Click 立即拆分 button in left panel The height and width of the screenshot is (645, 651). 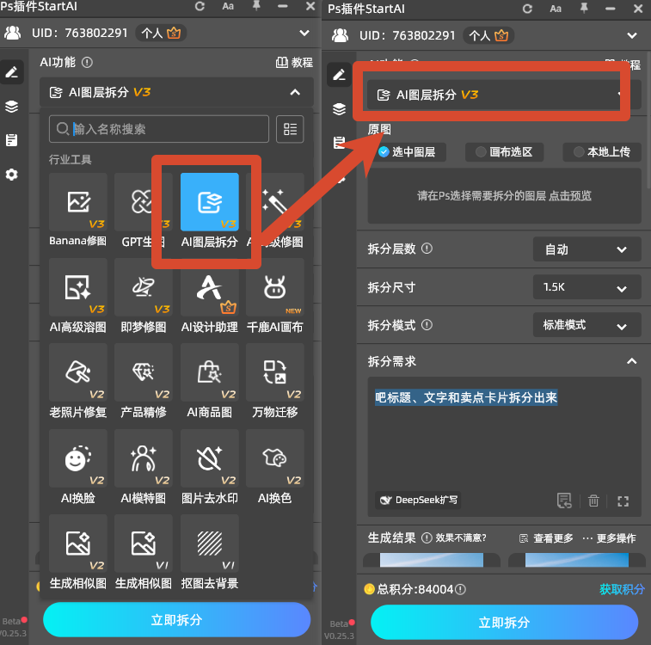click(x=177, y=620)
